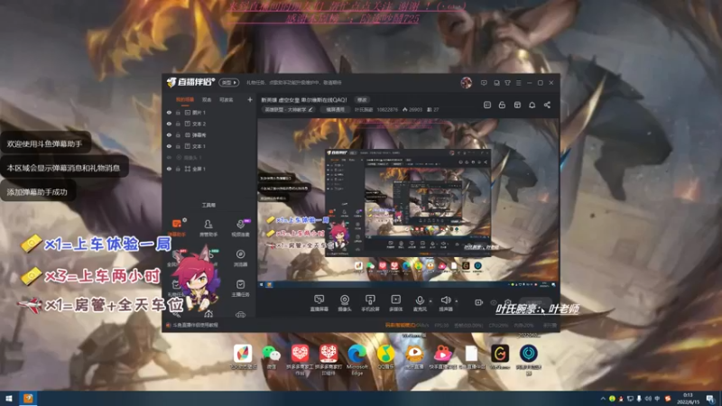Image resolution: width=722 pixels, height=406 pixels.
Task: Open the Windows notification center icon
Action: tap(711, 399)
